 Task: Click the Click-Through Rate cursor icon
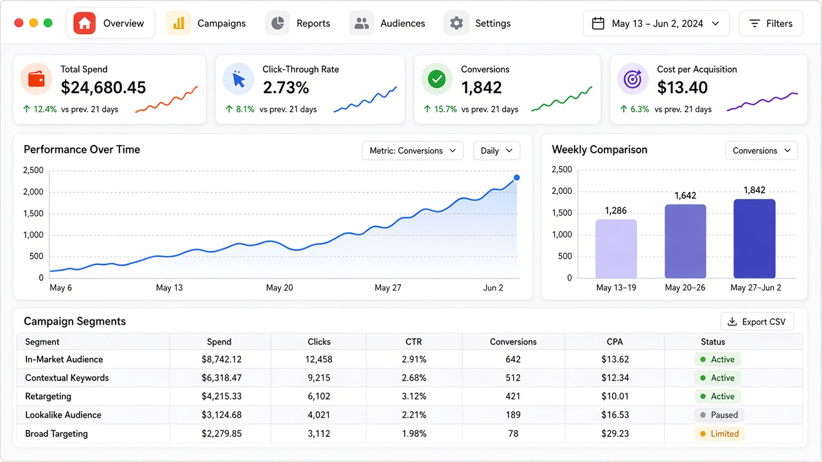[x=238, y=79]
